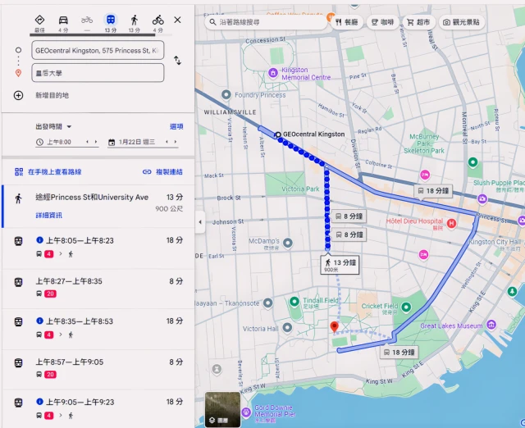Select the 8:27–8:35 bus 20 route

[98, 289]
